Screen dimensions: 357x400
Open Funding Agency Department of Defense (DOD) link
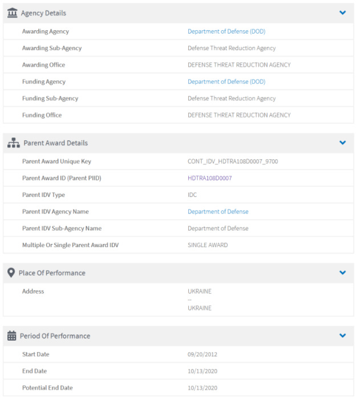(226, 82)
